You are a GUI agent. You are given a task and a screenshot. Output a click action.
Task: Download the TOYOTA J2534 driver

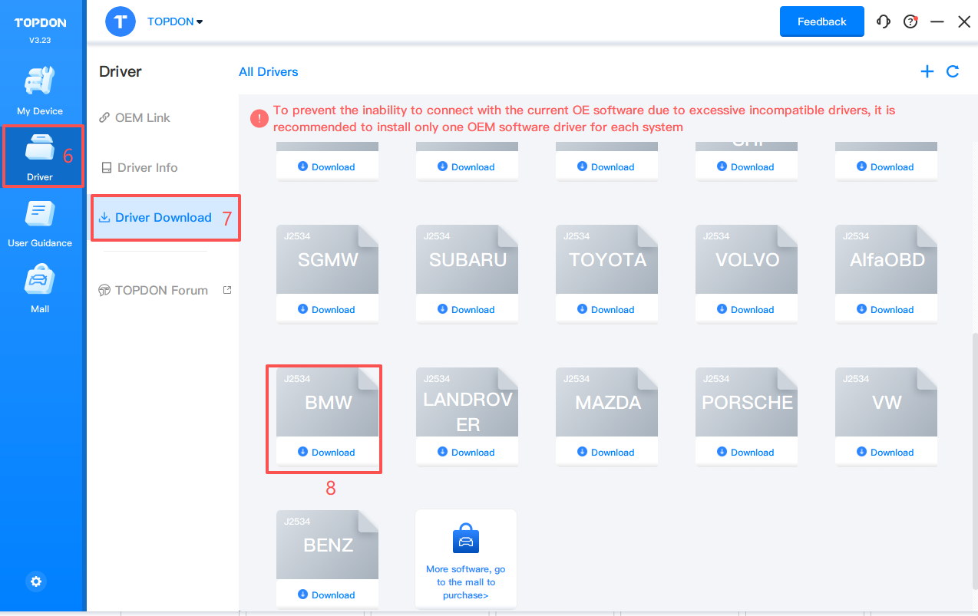[606, 310]
